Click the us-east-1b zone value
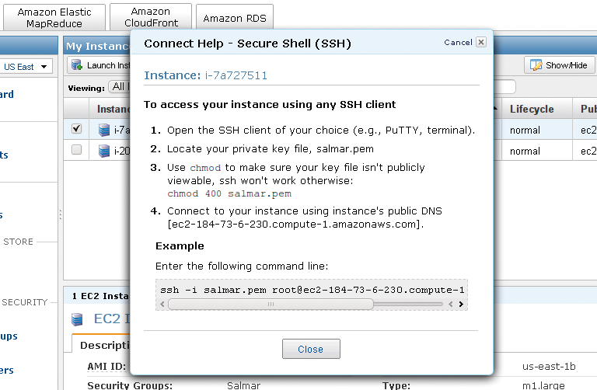Image resolution: width=597 pixels, height=390 pixels. click(549, 367)
